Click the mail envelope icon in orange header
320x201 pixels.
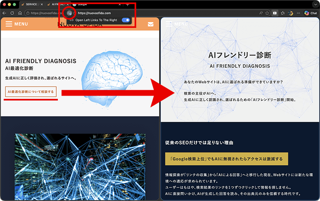click(x=151, y=24)
